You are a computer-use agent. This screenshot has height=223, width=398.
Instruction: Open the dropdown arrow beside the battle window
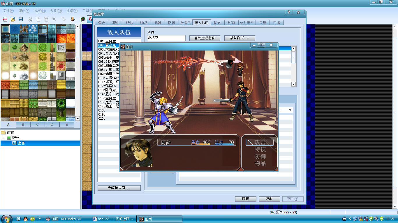click(290, 110)
